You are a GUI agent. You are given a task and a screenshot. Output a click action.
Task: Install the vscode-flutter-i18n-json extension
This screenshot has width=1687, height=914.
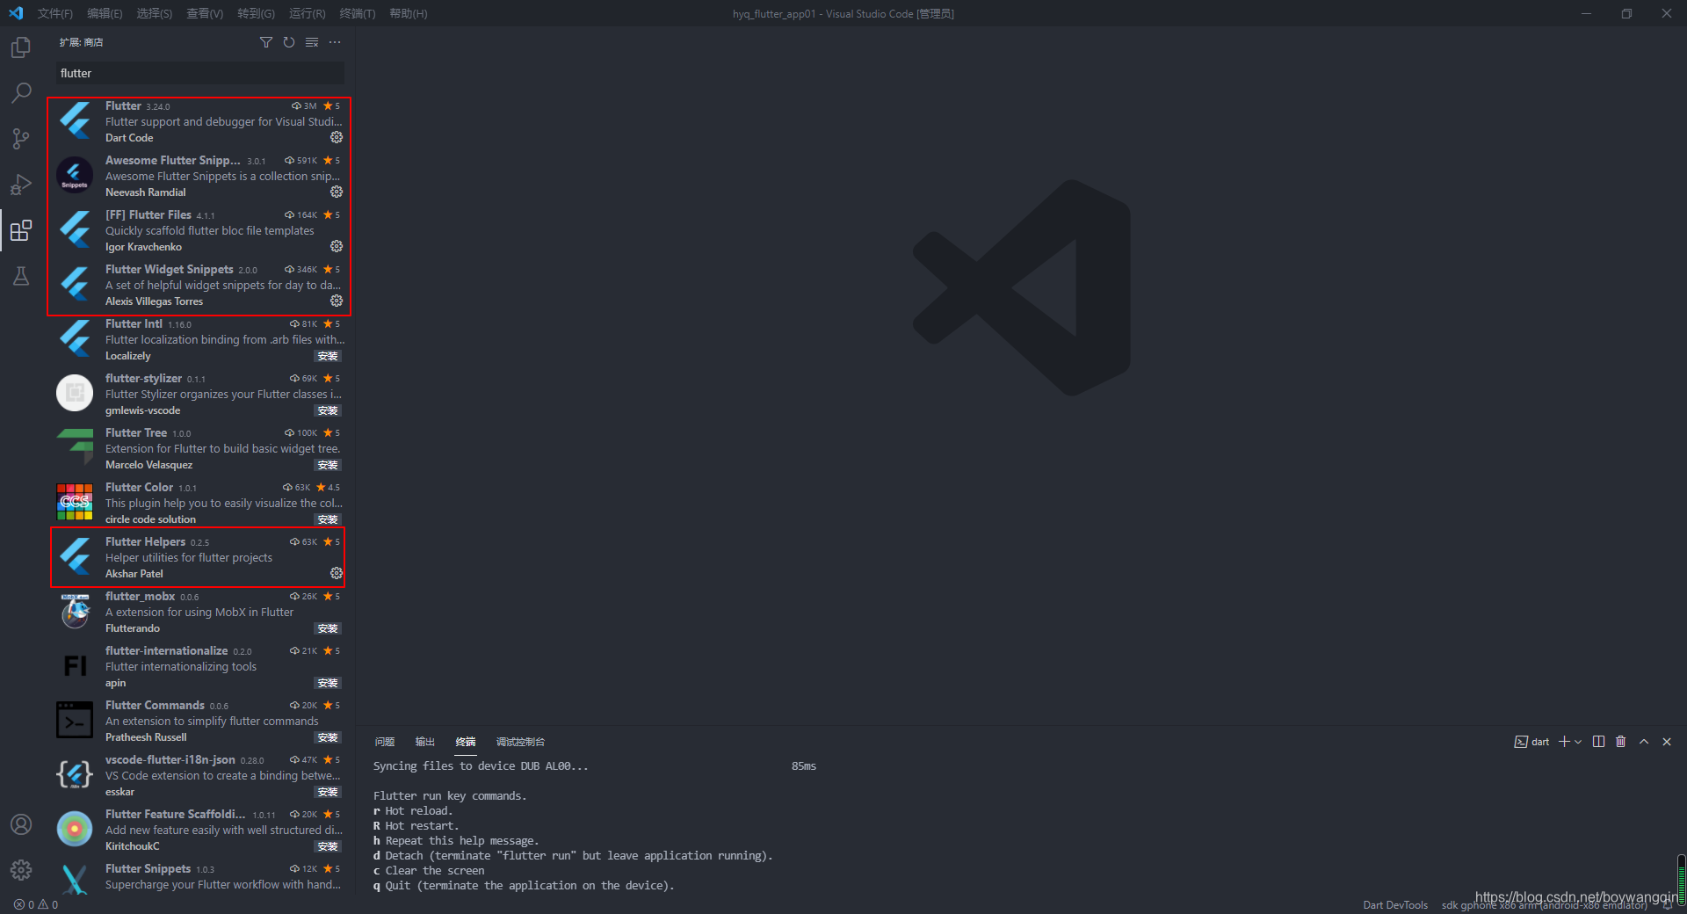tap(328, 792)
